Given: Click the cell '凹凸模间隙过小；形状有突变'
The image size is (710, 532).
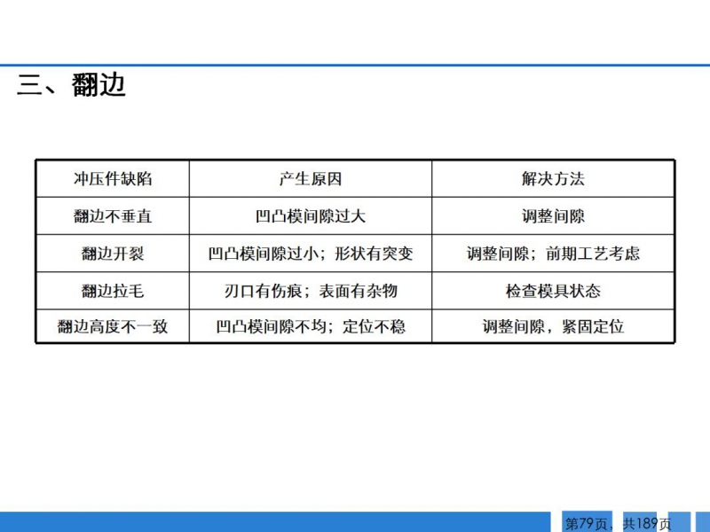Looking at the screenshot, I should coord(310,254).
